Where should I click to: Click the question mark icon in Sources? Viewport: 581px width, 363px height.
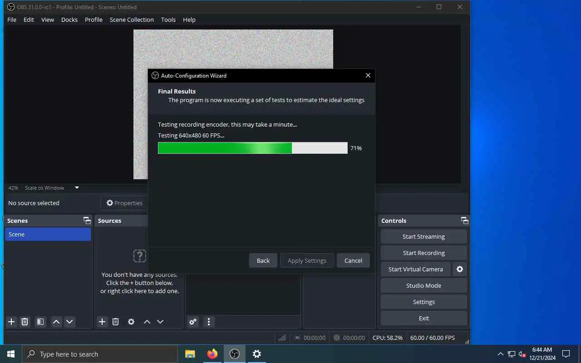click(x=140, y=255)
